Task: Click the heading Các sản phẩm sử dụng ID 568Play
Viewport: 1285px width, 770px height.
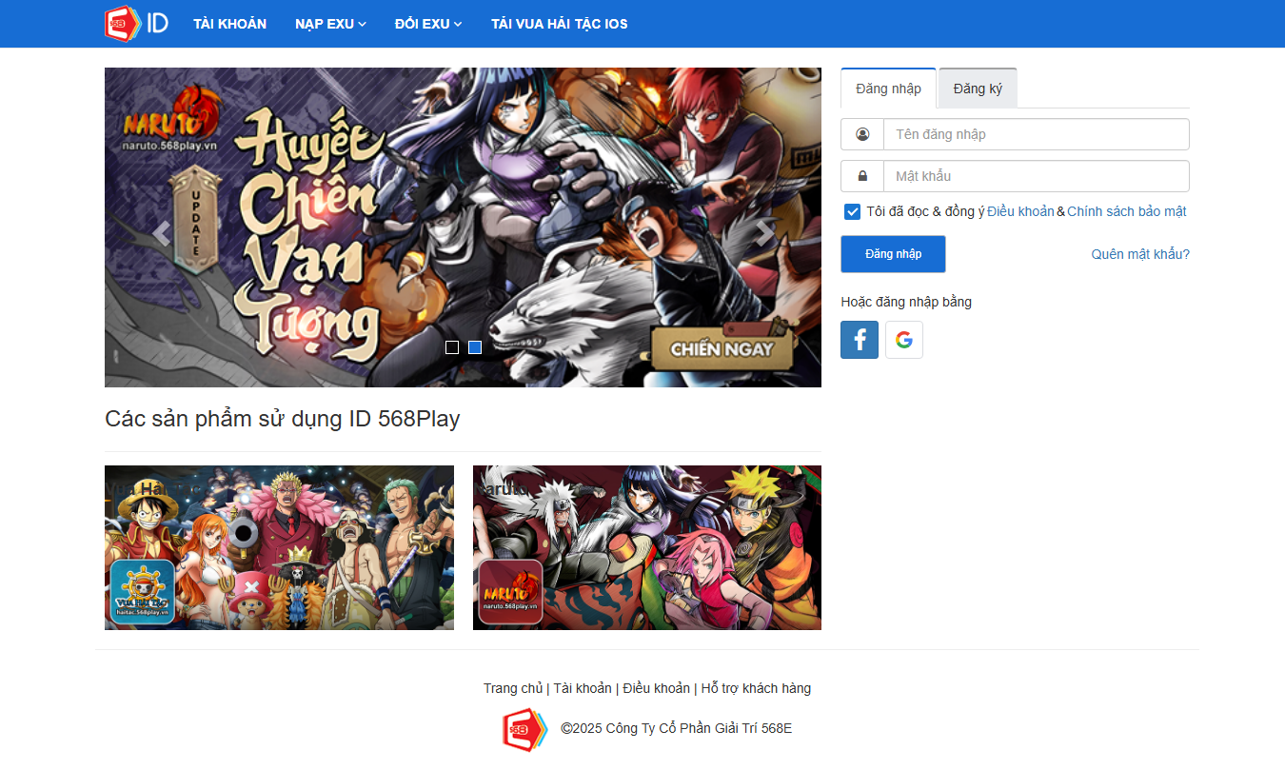Action: [283, 419]
